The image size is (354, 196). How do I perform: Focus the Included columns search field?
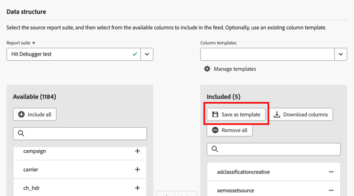coord(278,149)
